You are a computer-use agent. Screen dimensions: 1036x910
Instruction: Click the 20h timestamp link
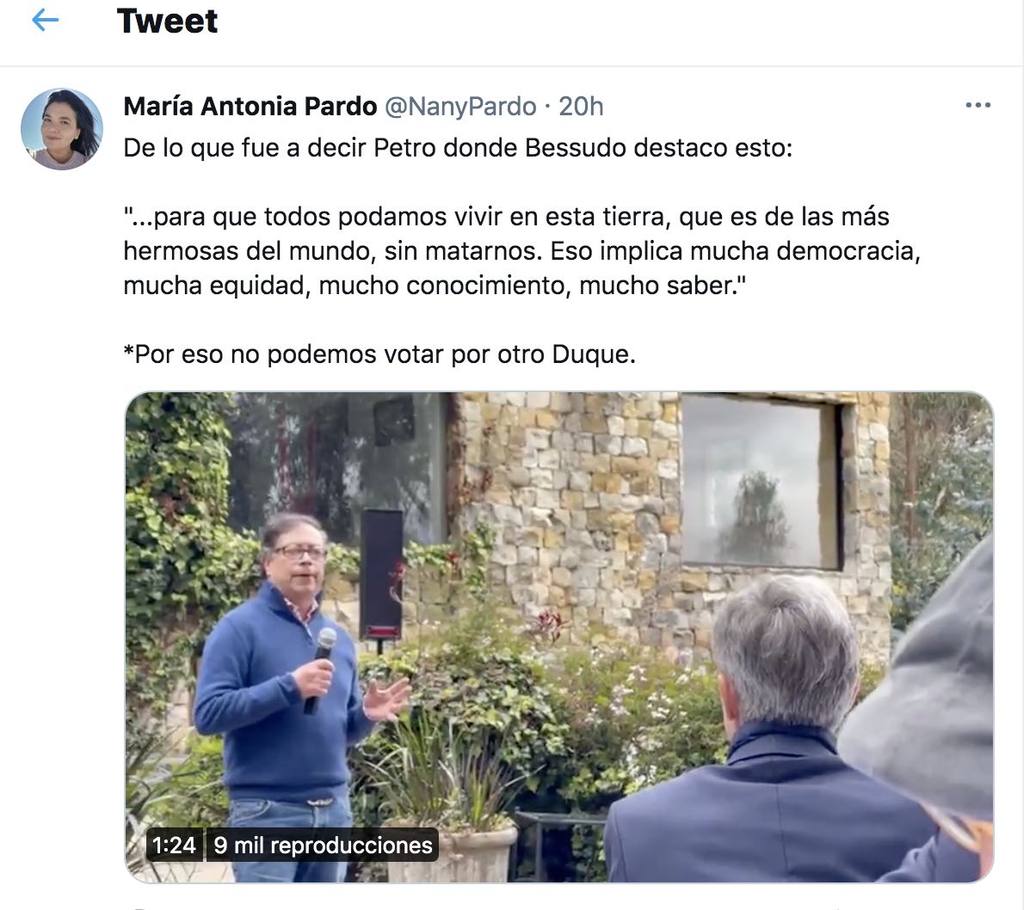[x=581, y=106]
